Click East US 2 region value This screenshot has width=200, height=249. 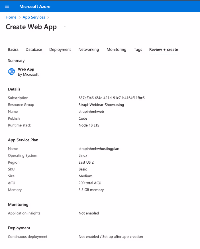pyautogui.click(x=86, y=162)
